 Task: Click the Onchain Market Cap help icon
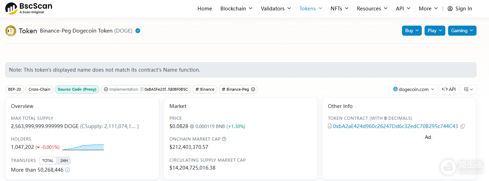(224, 139)
